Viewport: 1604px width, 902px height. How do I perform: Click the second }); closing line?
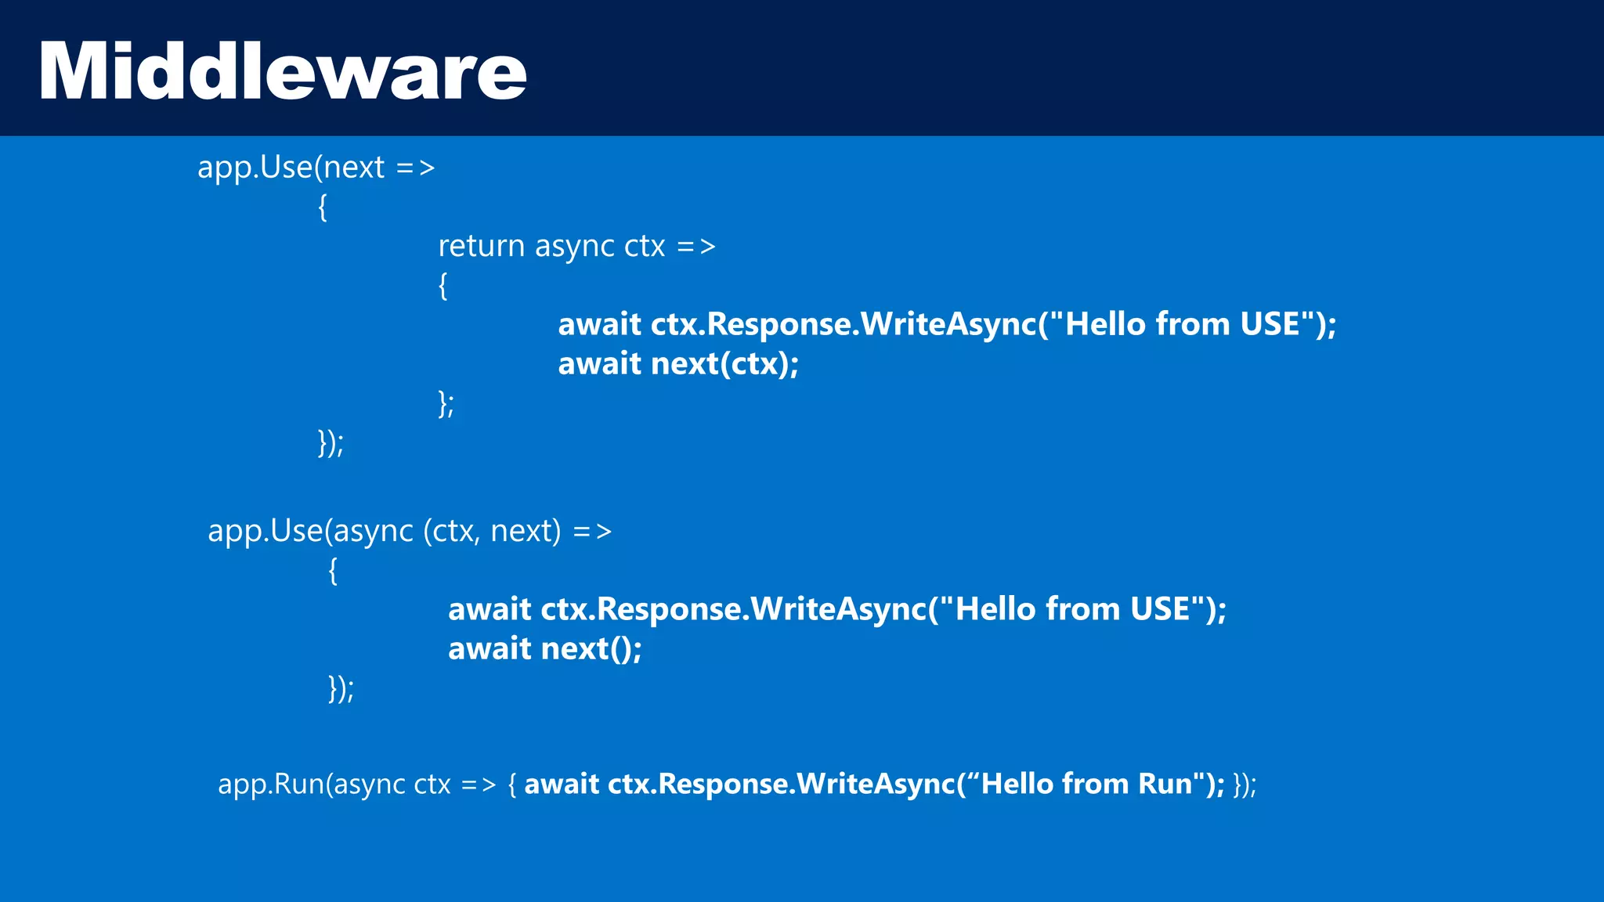(341, 689)
